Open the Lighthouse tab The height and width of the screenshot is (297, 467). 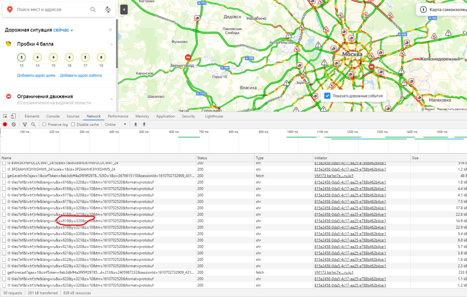coord(214,116)
